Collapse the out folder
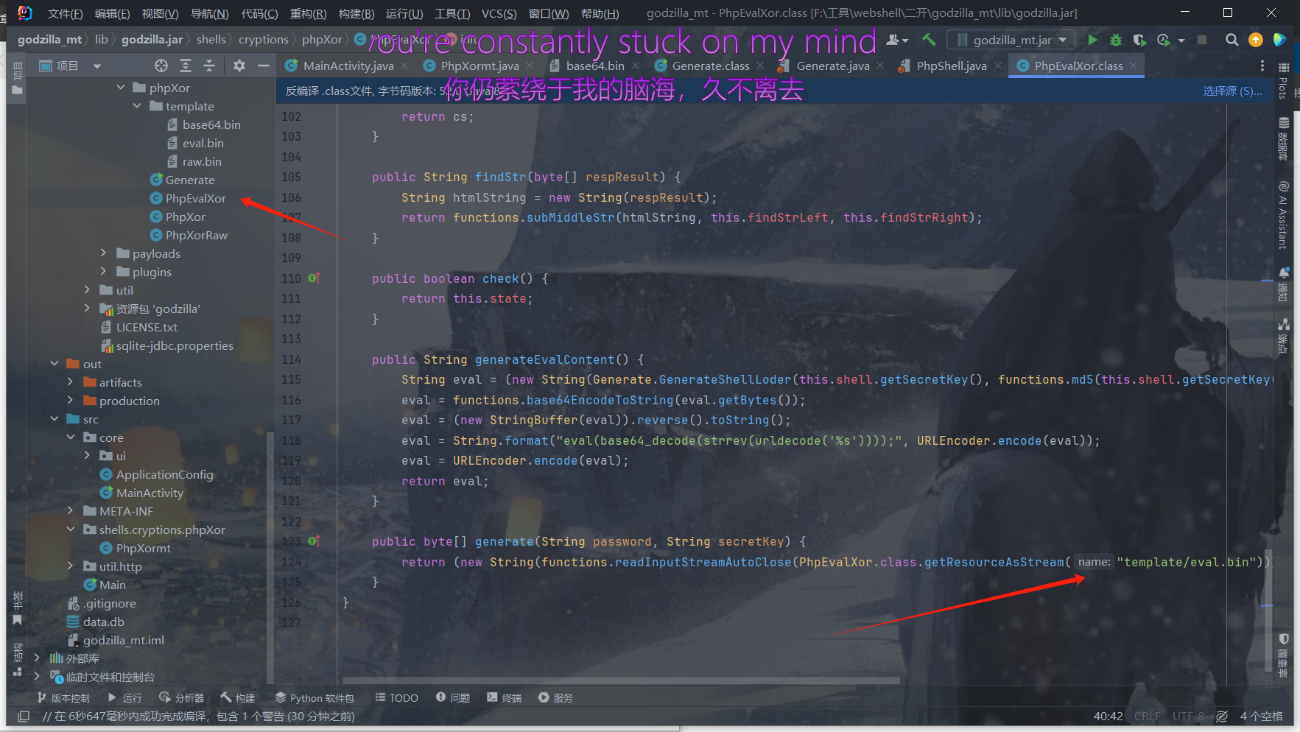The image size is (1300, 732). tap(55, 364)
